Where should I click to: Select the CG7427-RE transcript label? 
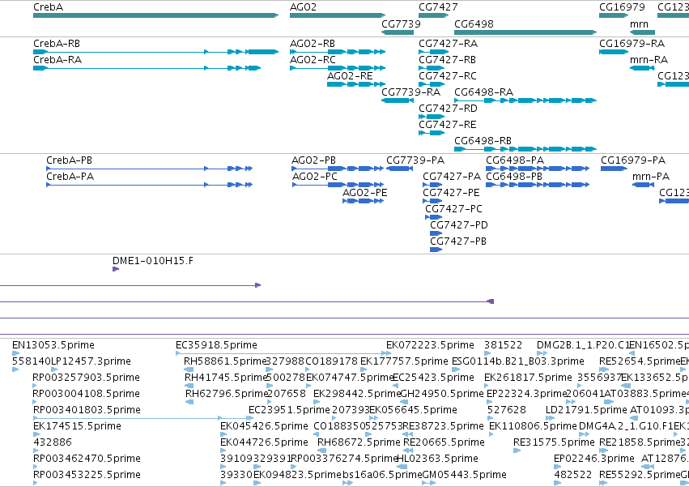pyautogui.click(x=447, y=125)
